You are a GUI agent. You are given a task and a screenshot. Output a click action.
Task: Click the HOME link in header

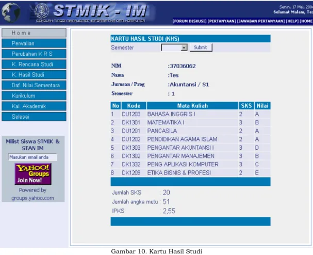pos(306,21)
